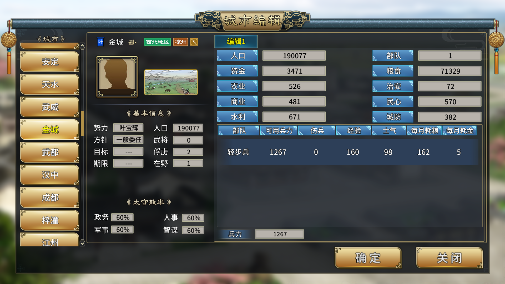This screenshot has width=505, height=284.
Task: Edit the 粮食 value field 71329
Action: [x=450, y=71]
